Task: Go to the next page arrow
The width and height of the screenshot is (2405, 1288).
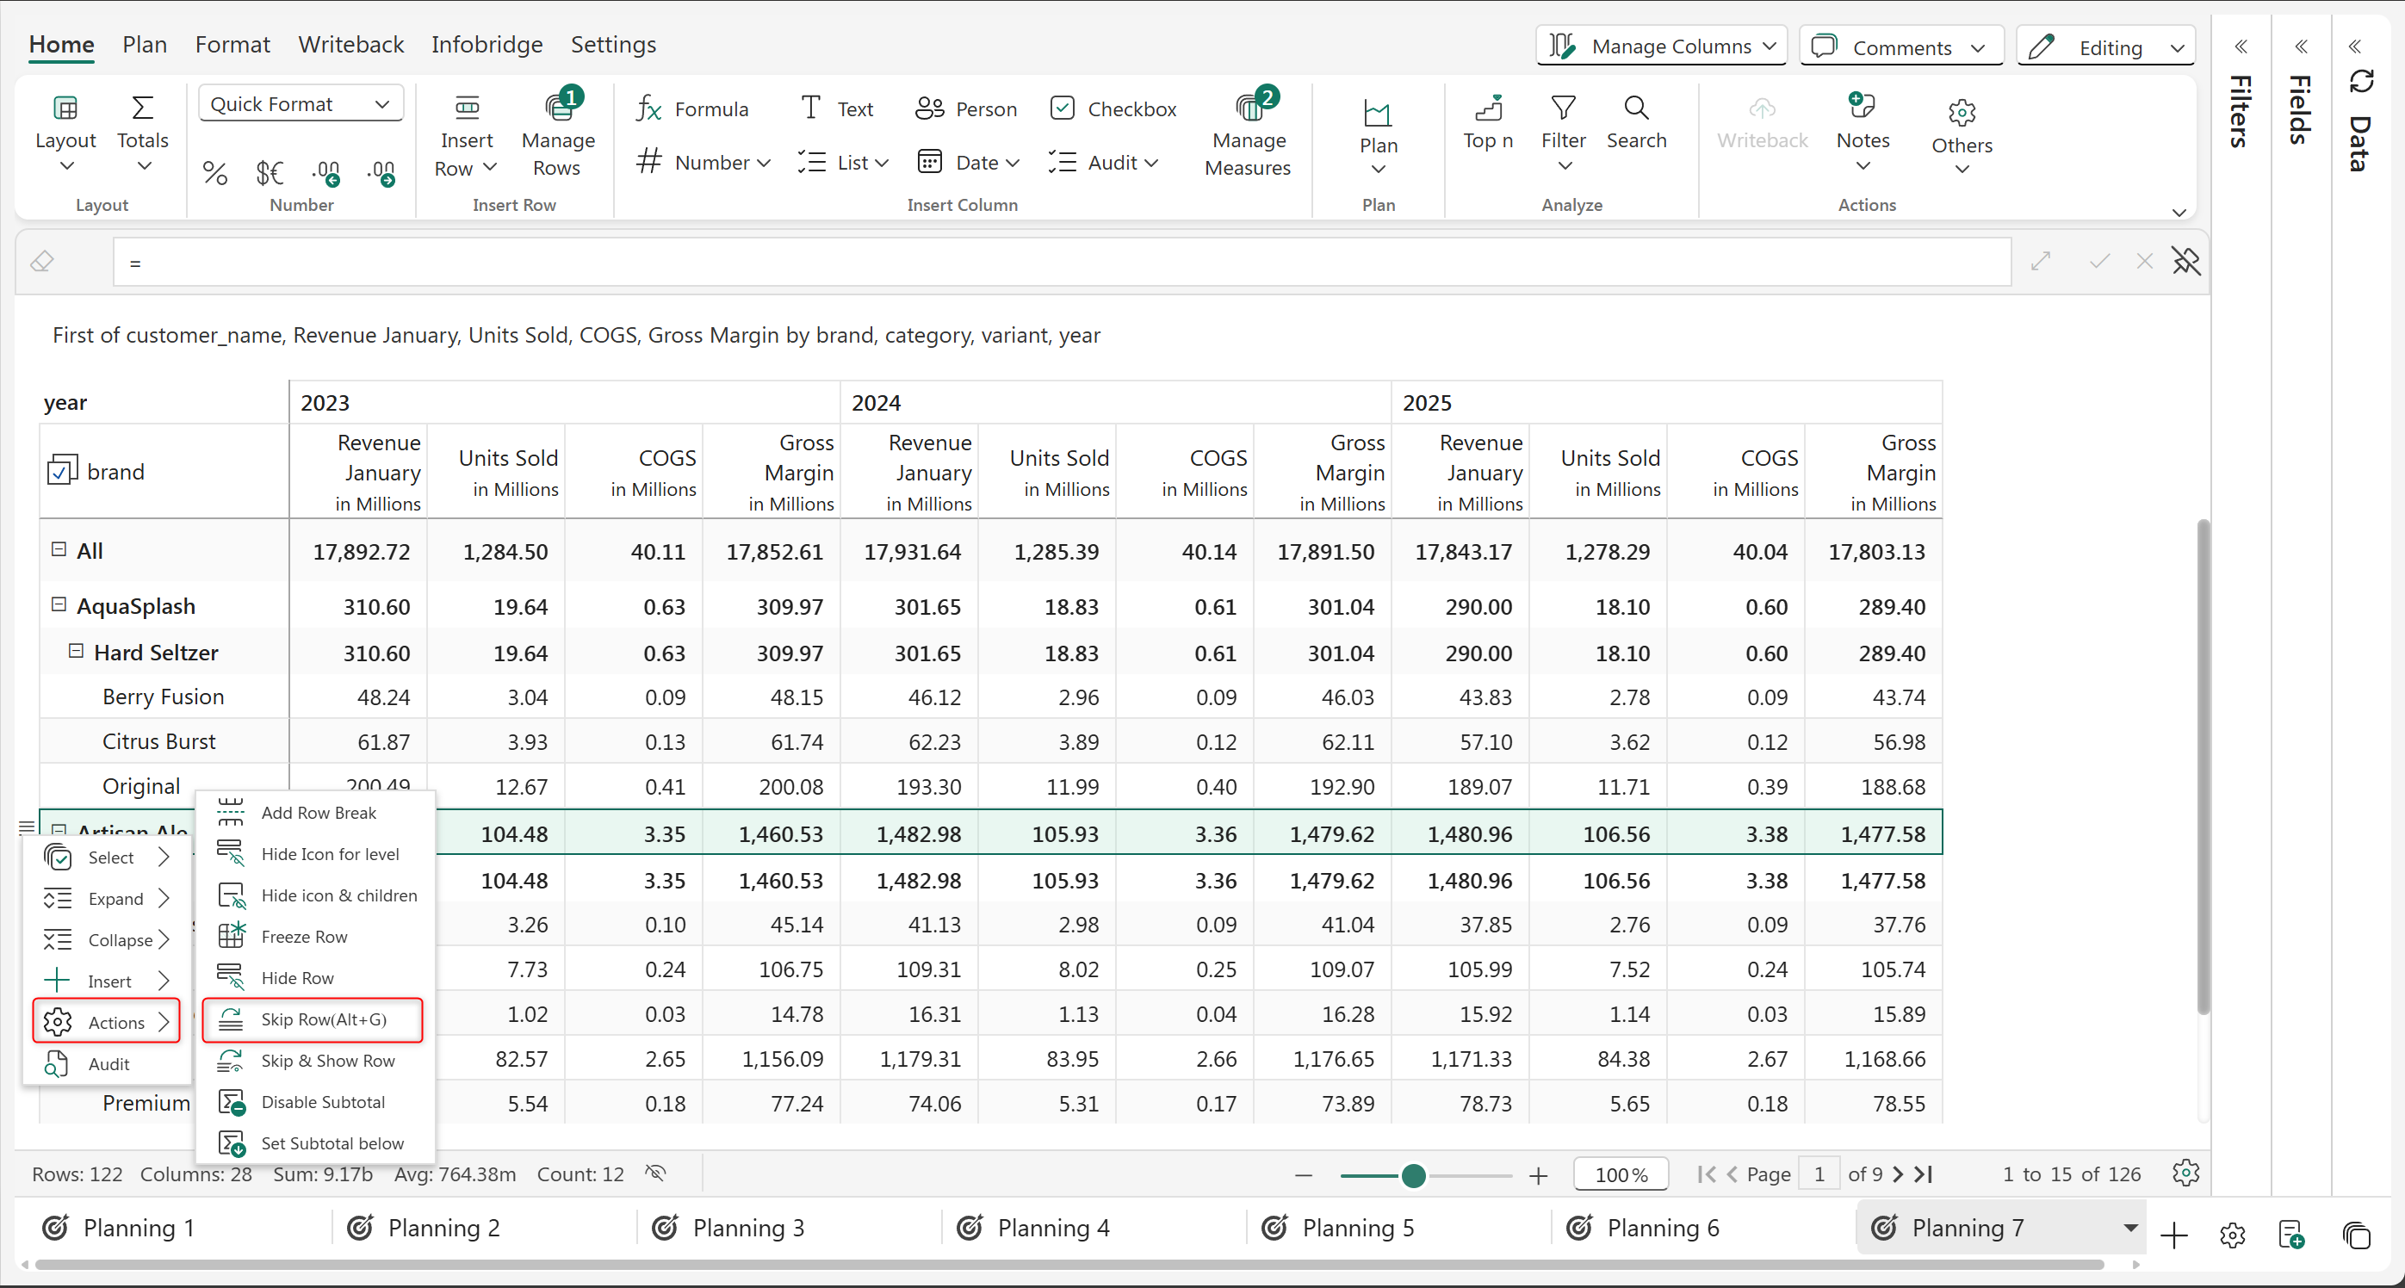Action: [1896, 1174]
